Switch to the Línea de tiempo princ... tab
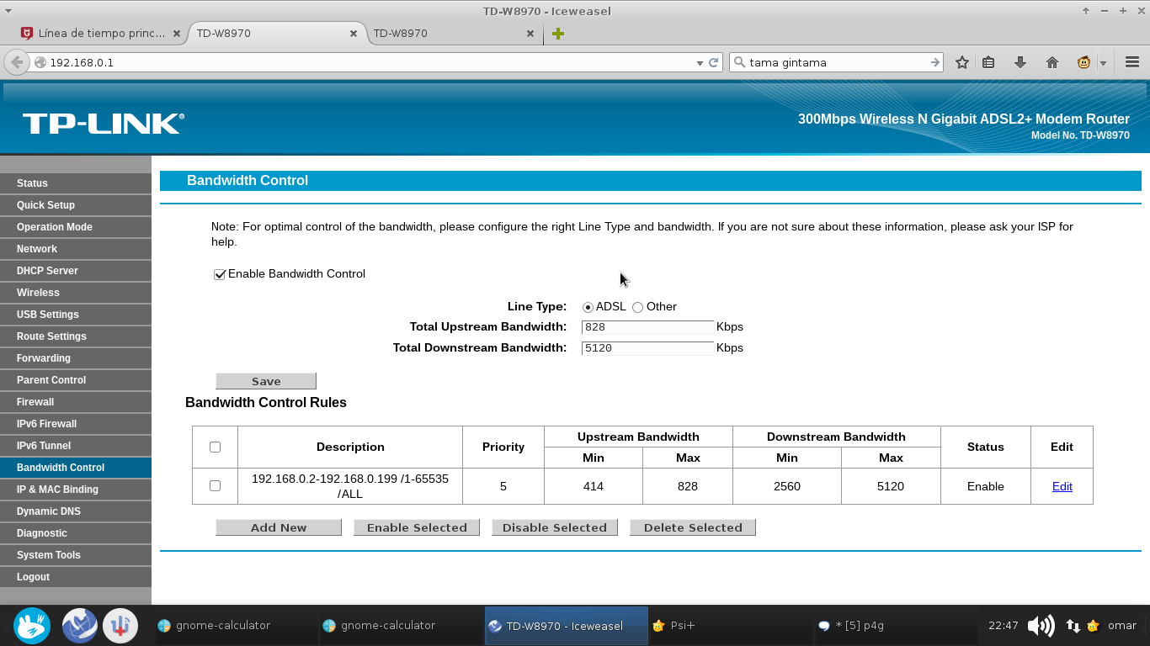 [102, 34]
